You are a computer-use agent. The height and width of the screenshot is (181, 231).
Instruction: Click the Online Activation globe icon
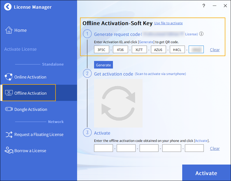click(9, 77)
